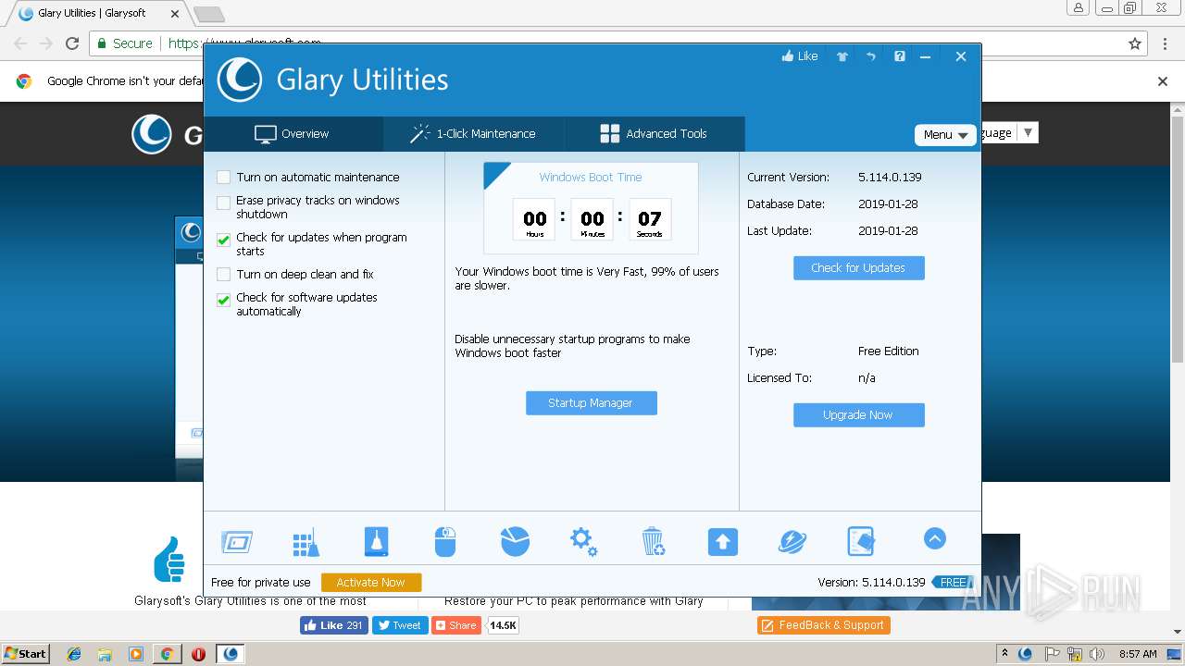Reload the page in Chrome
Screen dimensions: 1185x666
click(72, 43)
